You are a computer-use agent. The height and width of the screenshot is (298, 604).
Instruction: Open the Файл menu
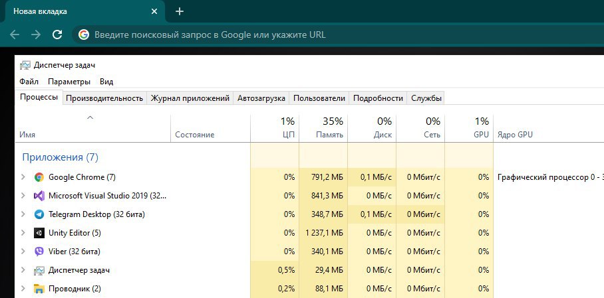click(x=29, y=82)
